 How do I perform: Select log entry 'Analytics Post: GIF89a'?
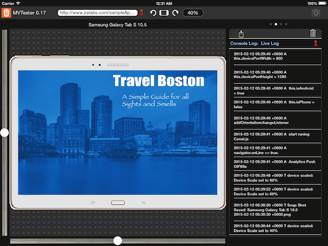275,164
